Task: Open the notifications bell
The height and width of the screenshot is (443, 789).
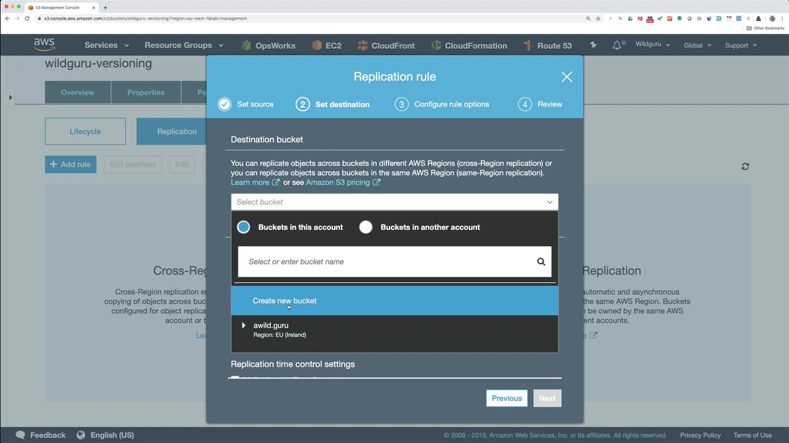Action: (x=617, y=45)
